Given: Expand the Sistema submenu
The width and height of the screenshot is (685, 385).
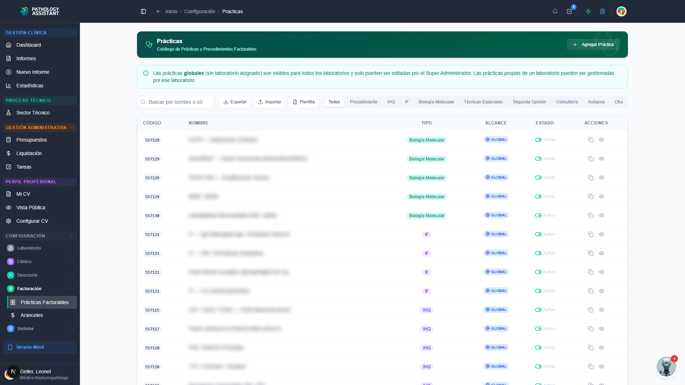Looking at the screenshot, I should pos(40,329).
